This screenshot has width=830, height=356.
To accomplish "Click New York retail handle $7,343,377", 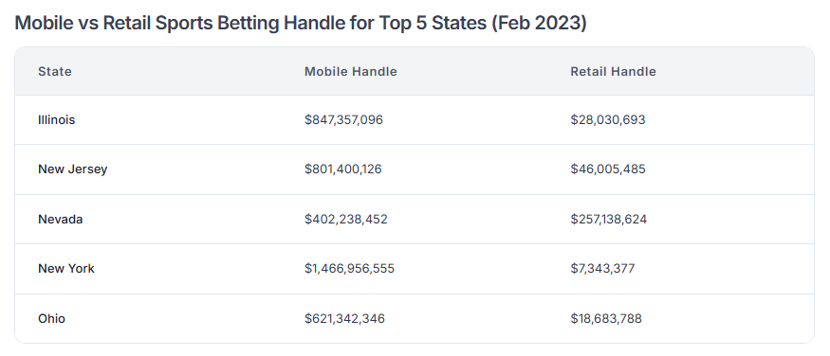I will [602, 268].
